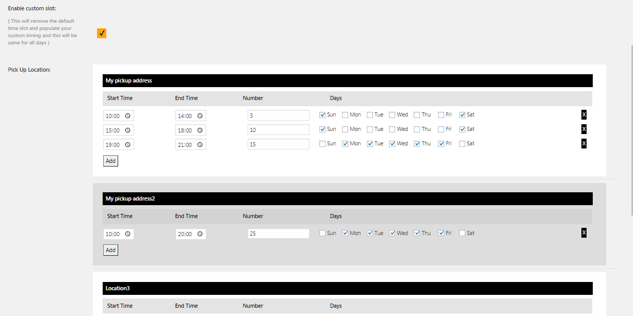Click the Pick Up Location label
This screenshot has height=316, width=633.
29,70
